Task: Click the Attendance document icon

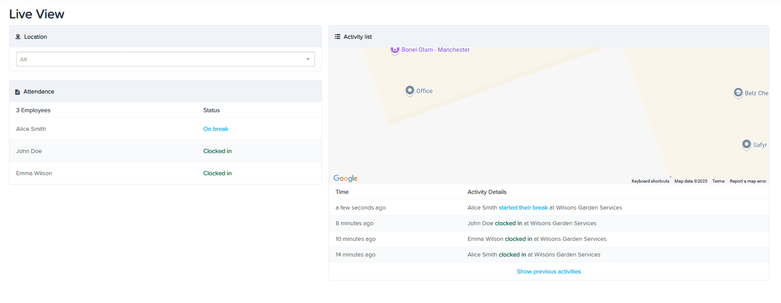Action: point(17,92)
